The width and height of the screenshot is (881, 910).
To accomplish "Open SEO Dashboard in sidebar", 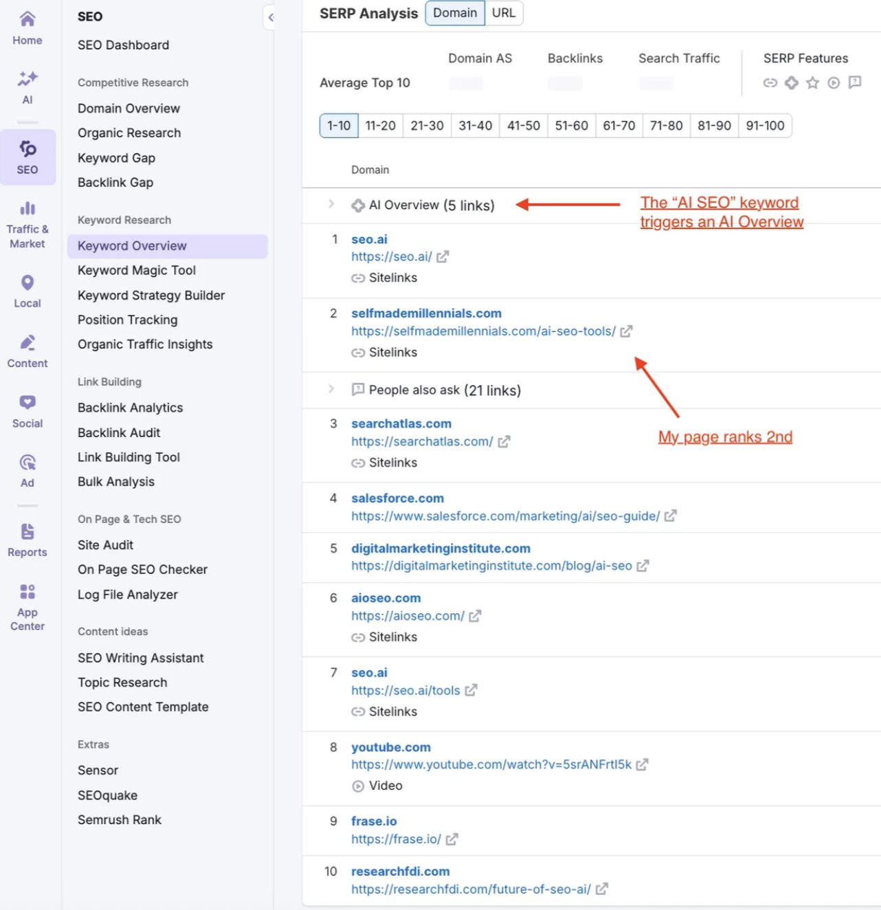I will point(124,45).
